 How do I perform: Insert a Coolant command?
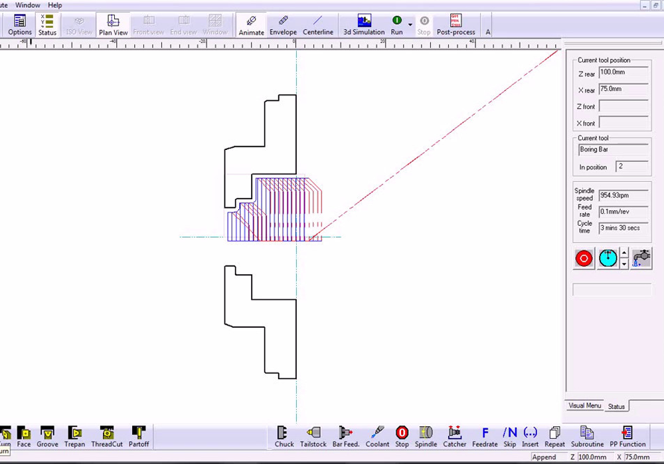378,436
